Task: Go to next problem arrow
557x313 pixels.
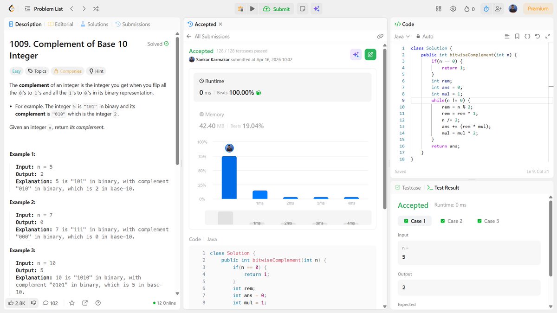Action: 84,9
